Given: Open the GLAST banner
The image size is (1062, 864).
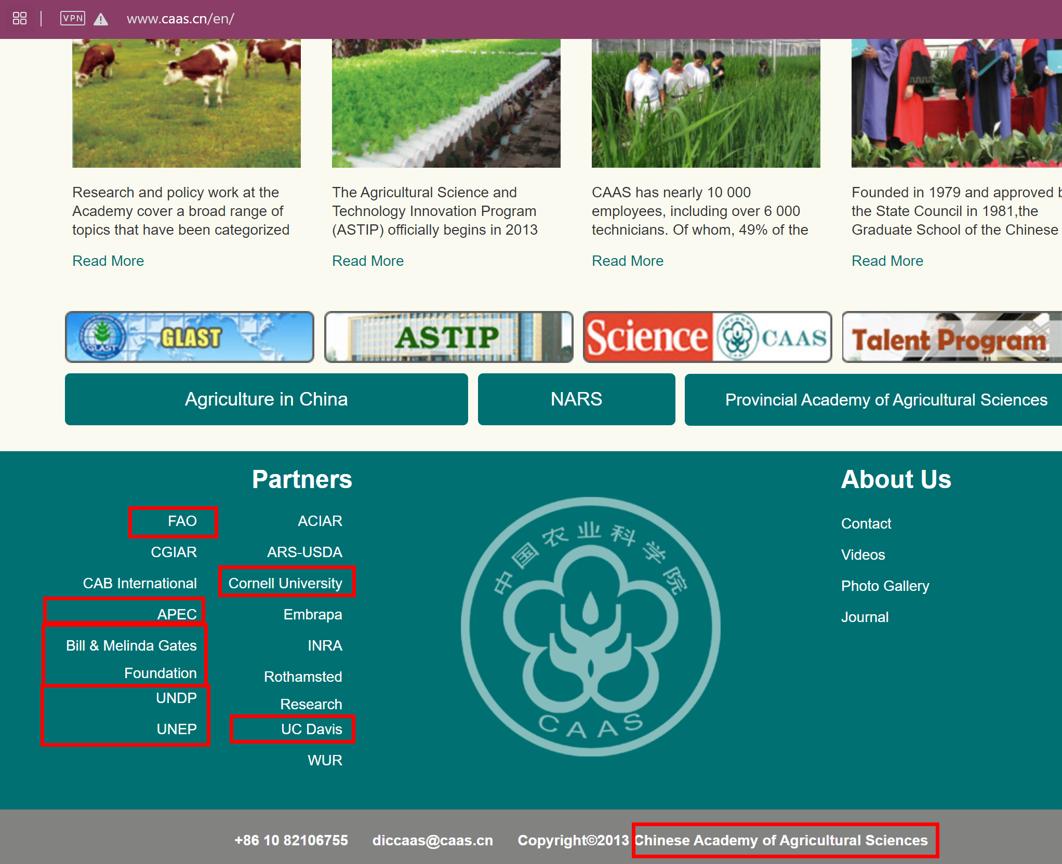Looking at the screenshot, I should click(x=190, y=337).
